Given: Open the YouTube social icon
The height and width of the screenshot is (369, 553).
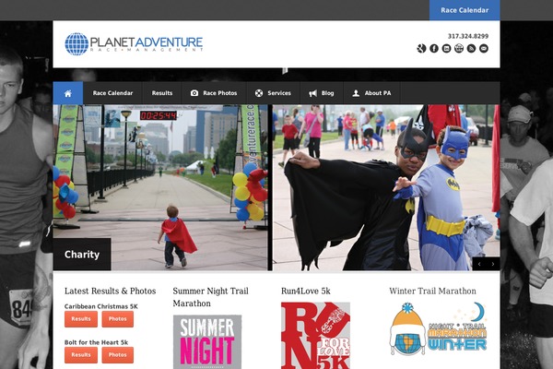Looking at the screenshot, I should pyautogui.click(x=459, y=48).
